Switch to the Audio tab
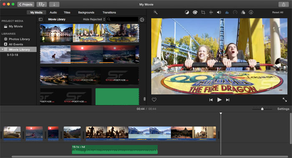This screenshot has height=158, width=292. tap(53, 12)
